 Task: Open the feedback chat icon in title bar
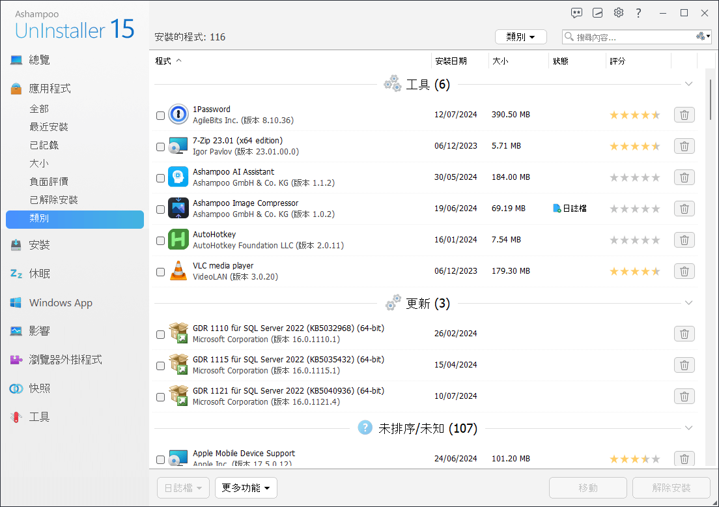click(576, 13)
